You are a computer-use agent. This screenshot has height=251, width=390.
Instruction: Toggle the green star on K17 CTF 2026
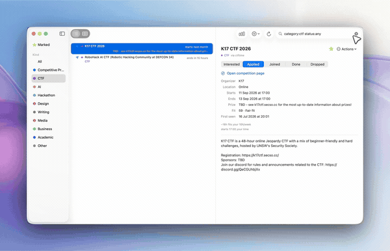tap(331, 49)
